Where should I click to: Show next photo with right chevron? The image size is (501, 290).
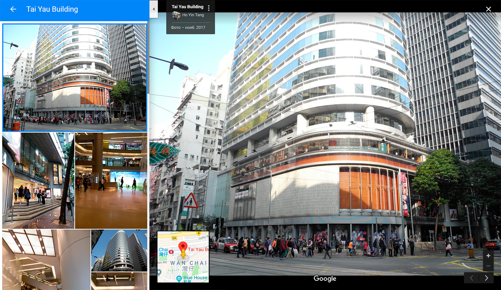pos(486,278)
